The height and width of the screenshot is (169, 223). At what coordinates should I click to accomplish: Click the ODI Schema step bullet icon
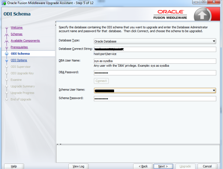coord(7,54)
